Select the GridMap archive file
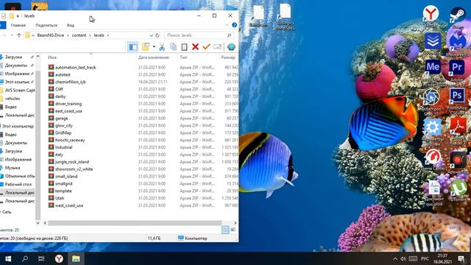The height and width of the screenshot is (265, 471). click(x=63, y=132)
